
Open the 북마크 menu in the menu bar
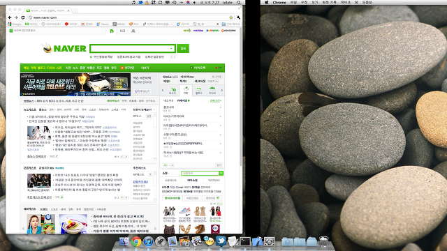coord(346,2)
